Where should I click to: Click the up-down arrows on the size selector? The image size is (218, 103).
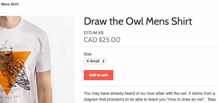(103, 61)
